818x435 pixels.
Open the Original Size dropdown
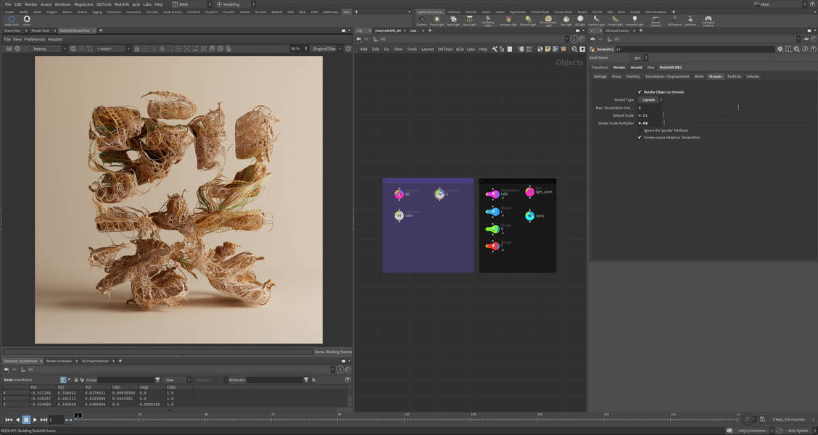click(x=327, y=49)
